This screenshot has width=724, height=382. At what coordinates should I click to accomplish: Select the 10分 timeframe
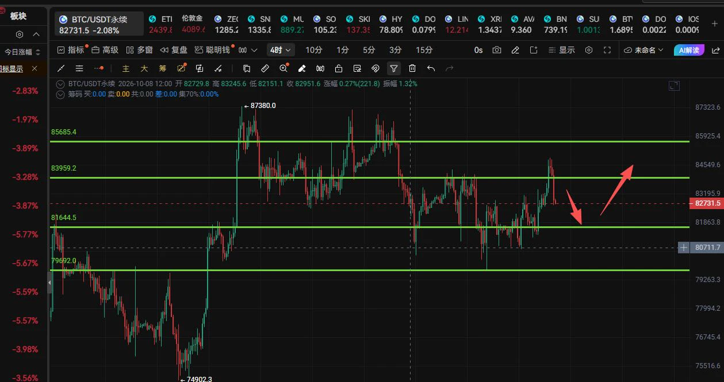coord(314,50)
